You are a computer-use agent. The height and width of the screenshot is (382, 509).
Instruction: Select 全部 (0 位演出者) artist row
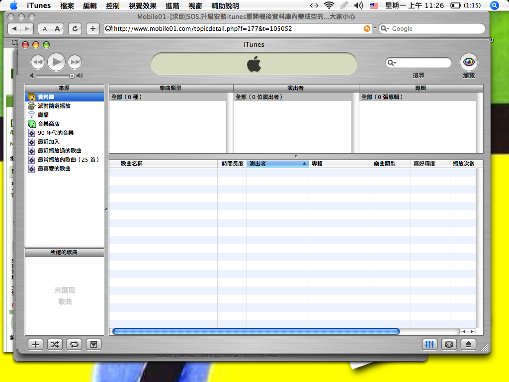[x=292, y=97]
